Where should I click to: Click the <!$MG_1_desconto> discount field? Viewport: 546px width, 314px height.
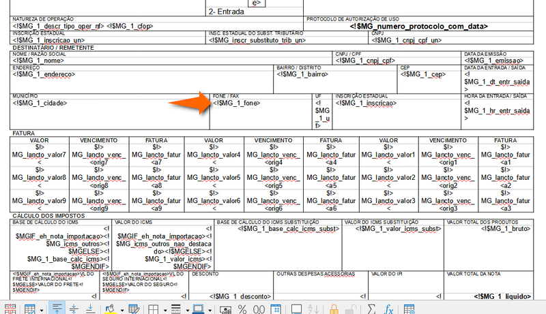240,297
